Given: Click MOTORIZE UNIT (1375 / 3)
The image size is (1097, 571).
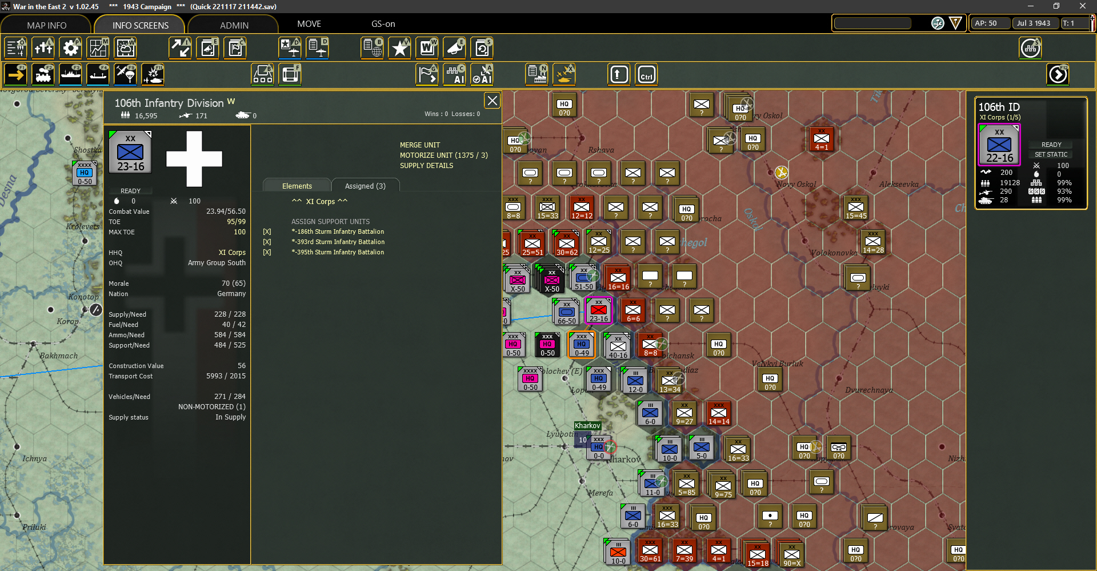Looking at the screenshot, I should 444,155.
